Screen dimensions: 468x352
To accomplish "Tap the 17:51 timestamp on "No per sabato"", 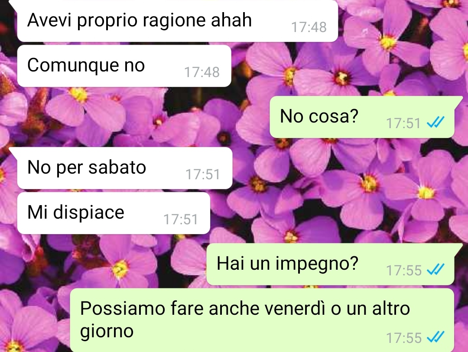I will point(203,174).
